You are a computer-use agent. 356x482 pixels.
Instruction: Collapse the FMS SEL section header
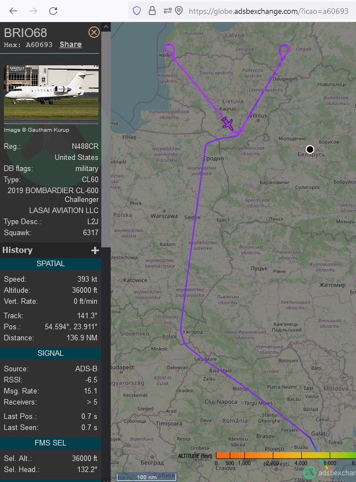point(51,443)
